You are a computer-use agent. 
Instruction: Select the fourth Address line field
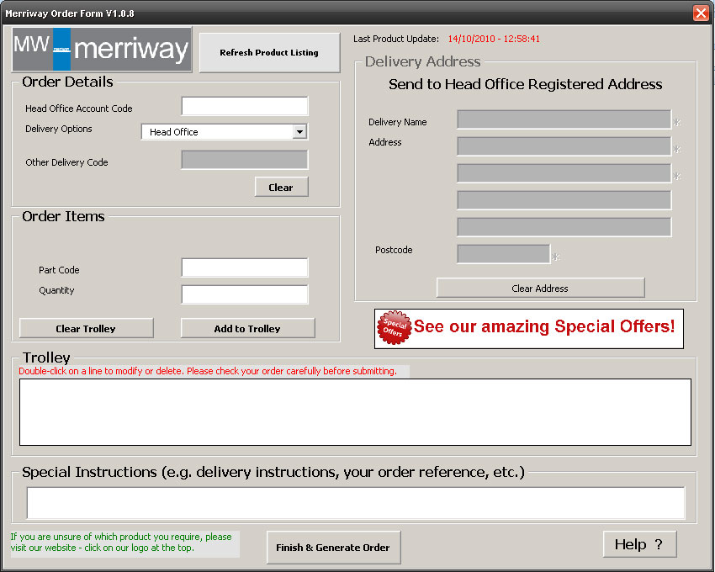pos(564,227)
